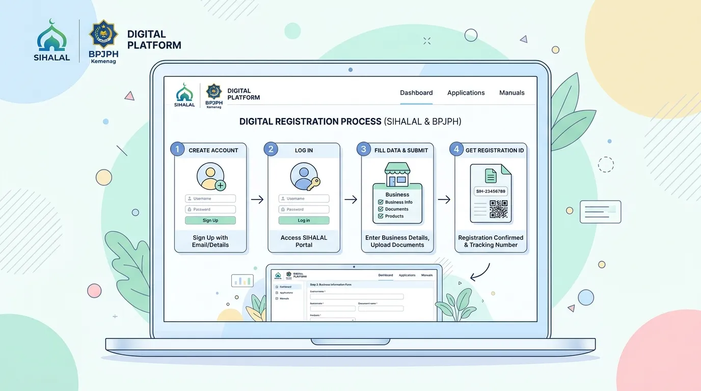Click the SIHALAL mosque logo inside the laptop header
Viewport: 701px width, 391px height.
click(184, 95)
